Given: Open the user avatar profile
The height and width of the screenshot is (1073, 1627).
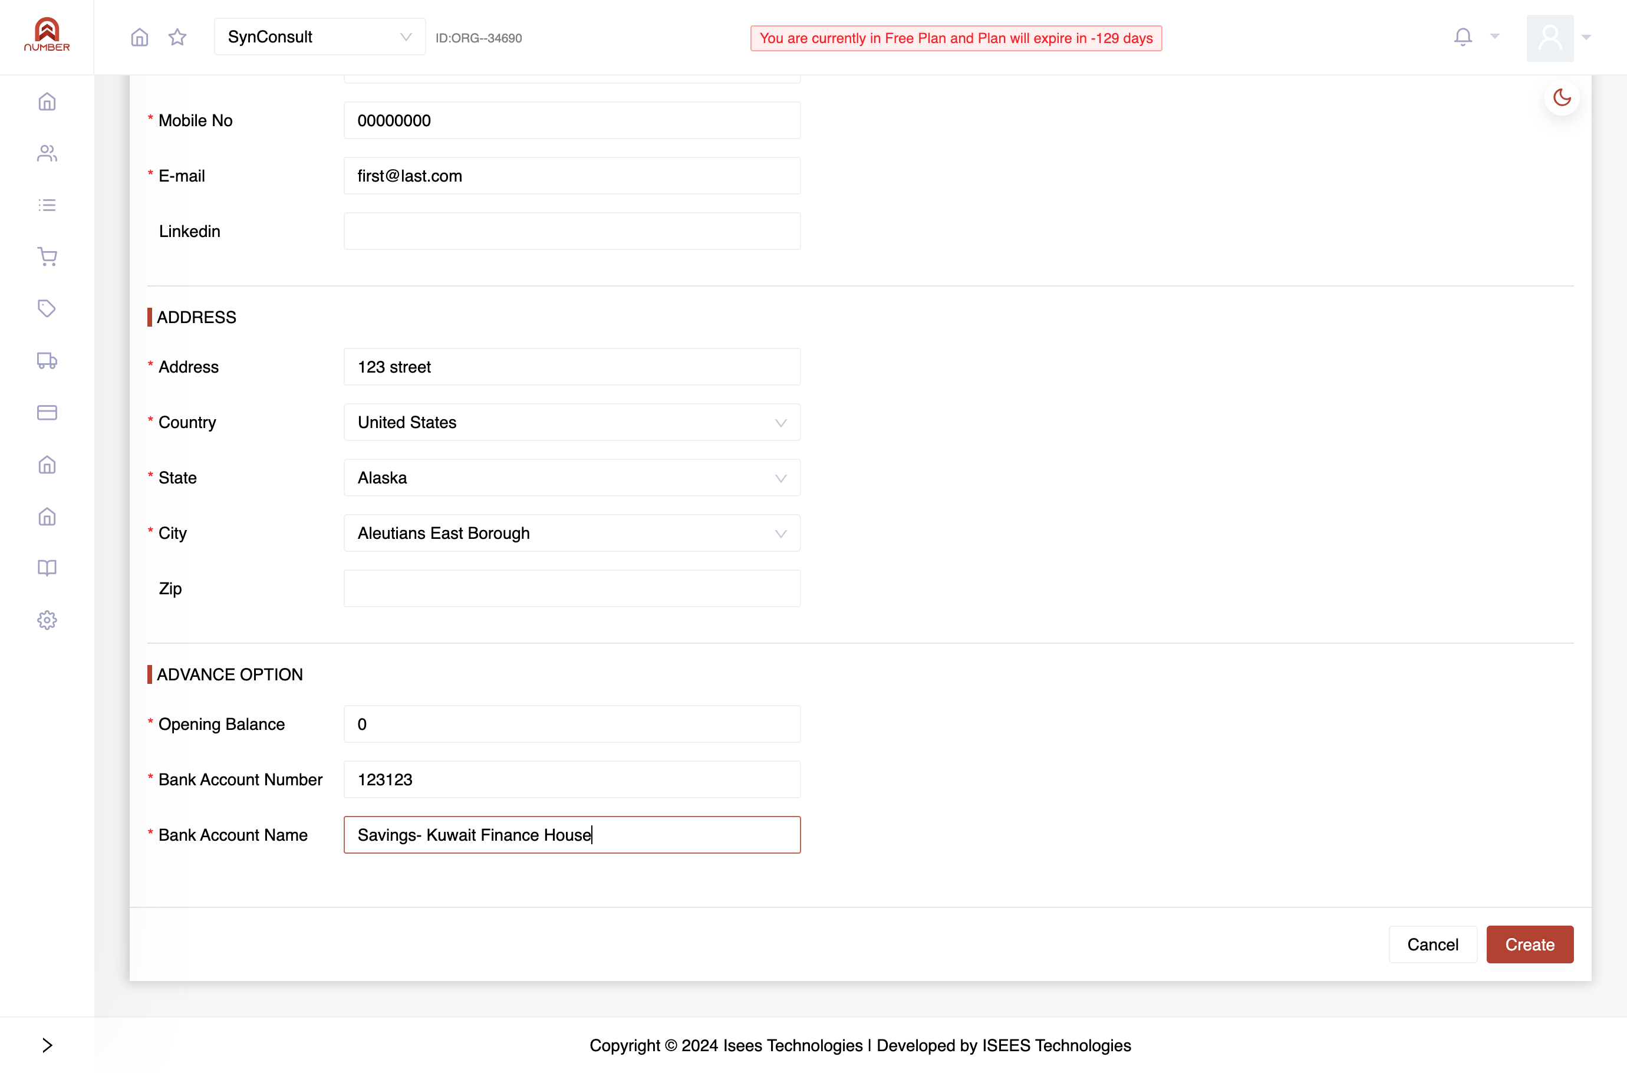Looking at the screenshot, I should click(1550, 38).
